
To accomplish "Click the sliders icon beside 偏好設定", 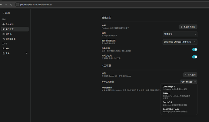I will tap(3, 29).
